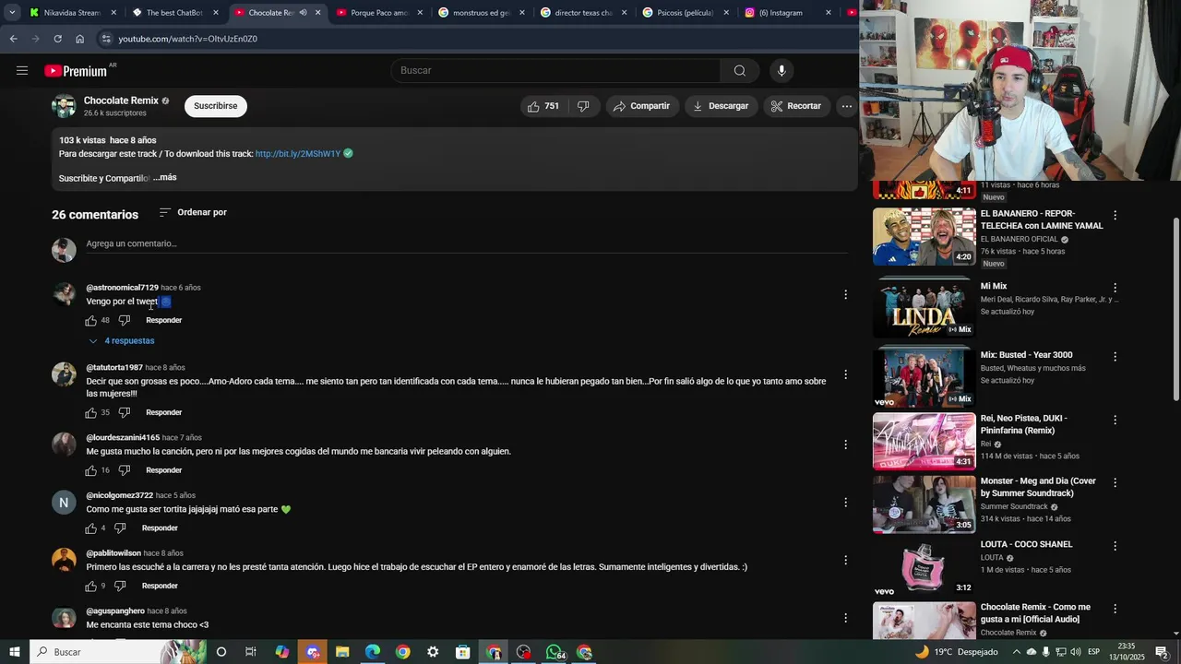Like the comment by @astronomical7129

pyautogui.click(x=90, y=321)
